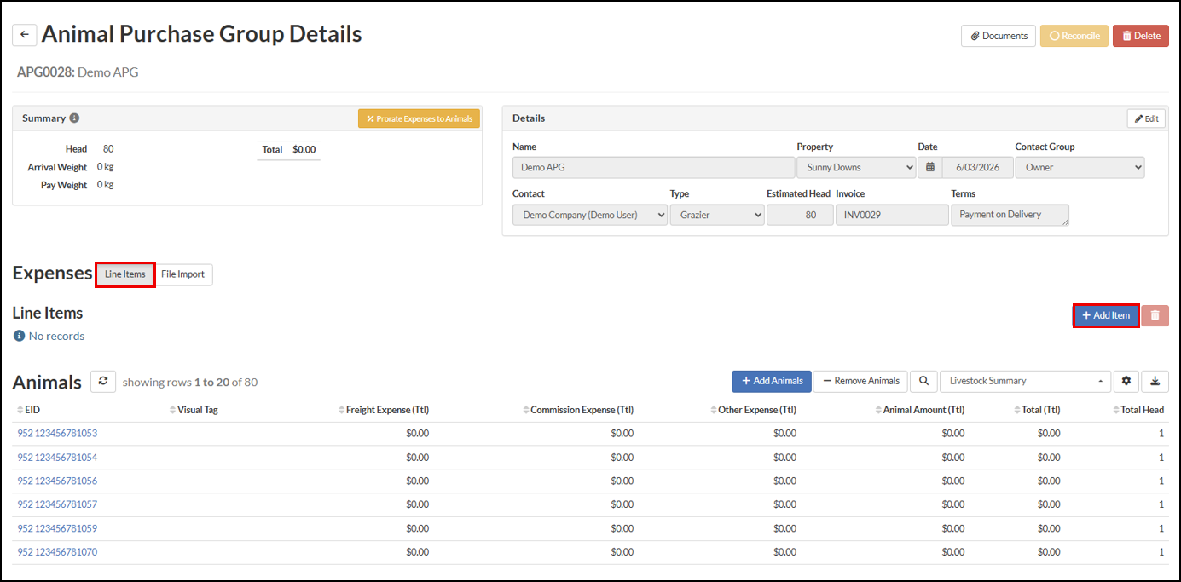This screenshot has width=1181, height=582.
Task: Click the back arrow button
Action: pyautogui.click(x=25, y=35)
